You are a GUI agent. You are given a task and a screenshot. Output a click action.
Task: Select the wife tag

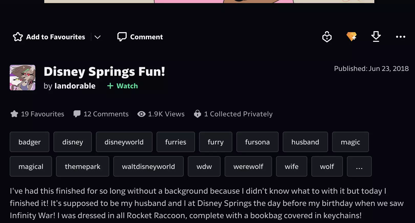click(x=292, y=166)
